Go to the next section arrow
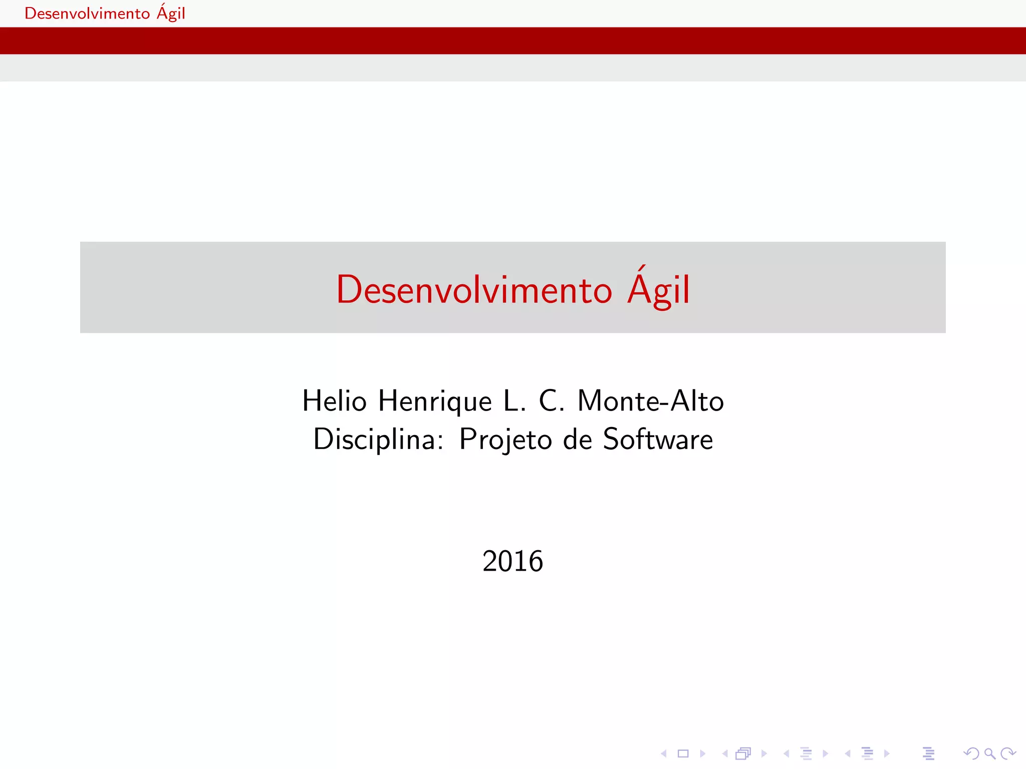The width and height of the screenshot is (1026, 769). [887, 753]
